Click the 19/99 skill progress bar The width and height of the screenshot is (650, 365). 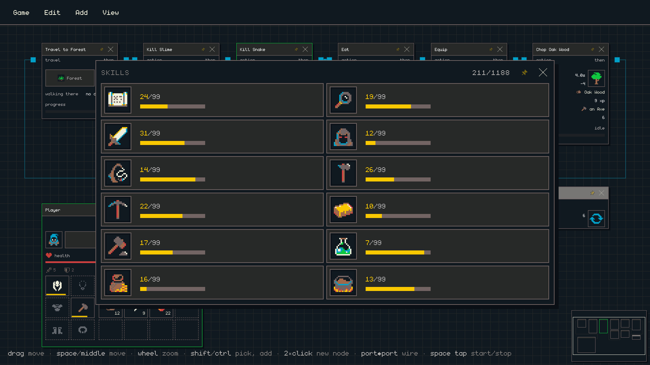398,106
